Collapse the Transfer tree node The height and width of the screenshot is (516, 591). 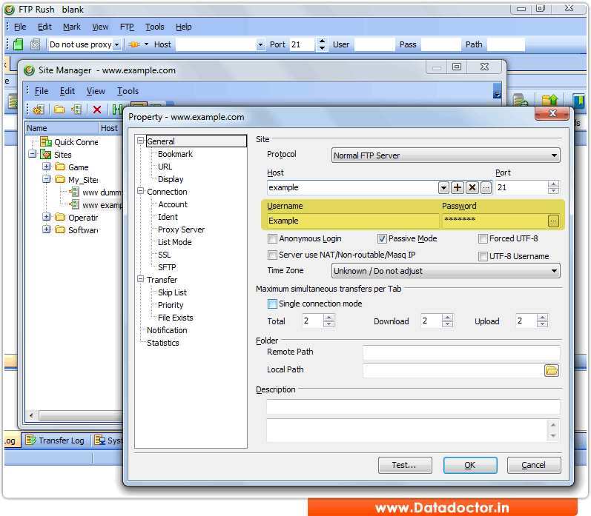pyautogui.click(x=141, y=279)
